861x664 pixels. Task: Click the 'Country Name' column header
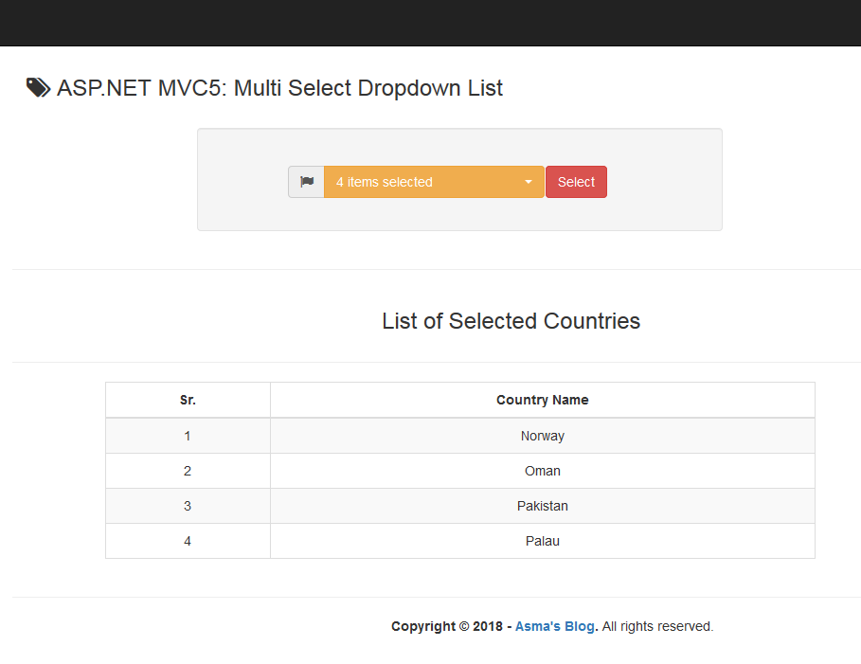[542, 400]
